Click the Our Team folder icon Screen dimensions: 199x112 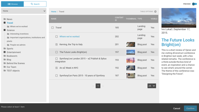(5, 67)
